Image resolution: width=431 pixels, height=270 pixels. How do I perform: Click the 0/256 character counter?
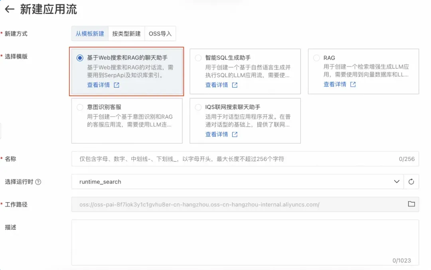407,159
